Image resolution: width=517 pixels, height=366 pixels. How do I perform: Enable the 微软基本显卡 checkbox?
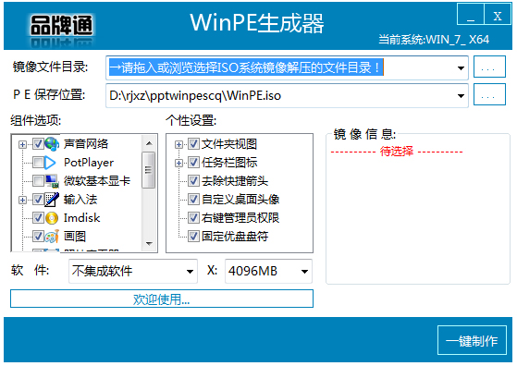(x=38, y=181)
